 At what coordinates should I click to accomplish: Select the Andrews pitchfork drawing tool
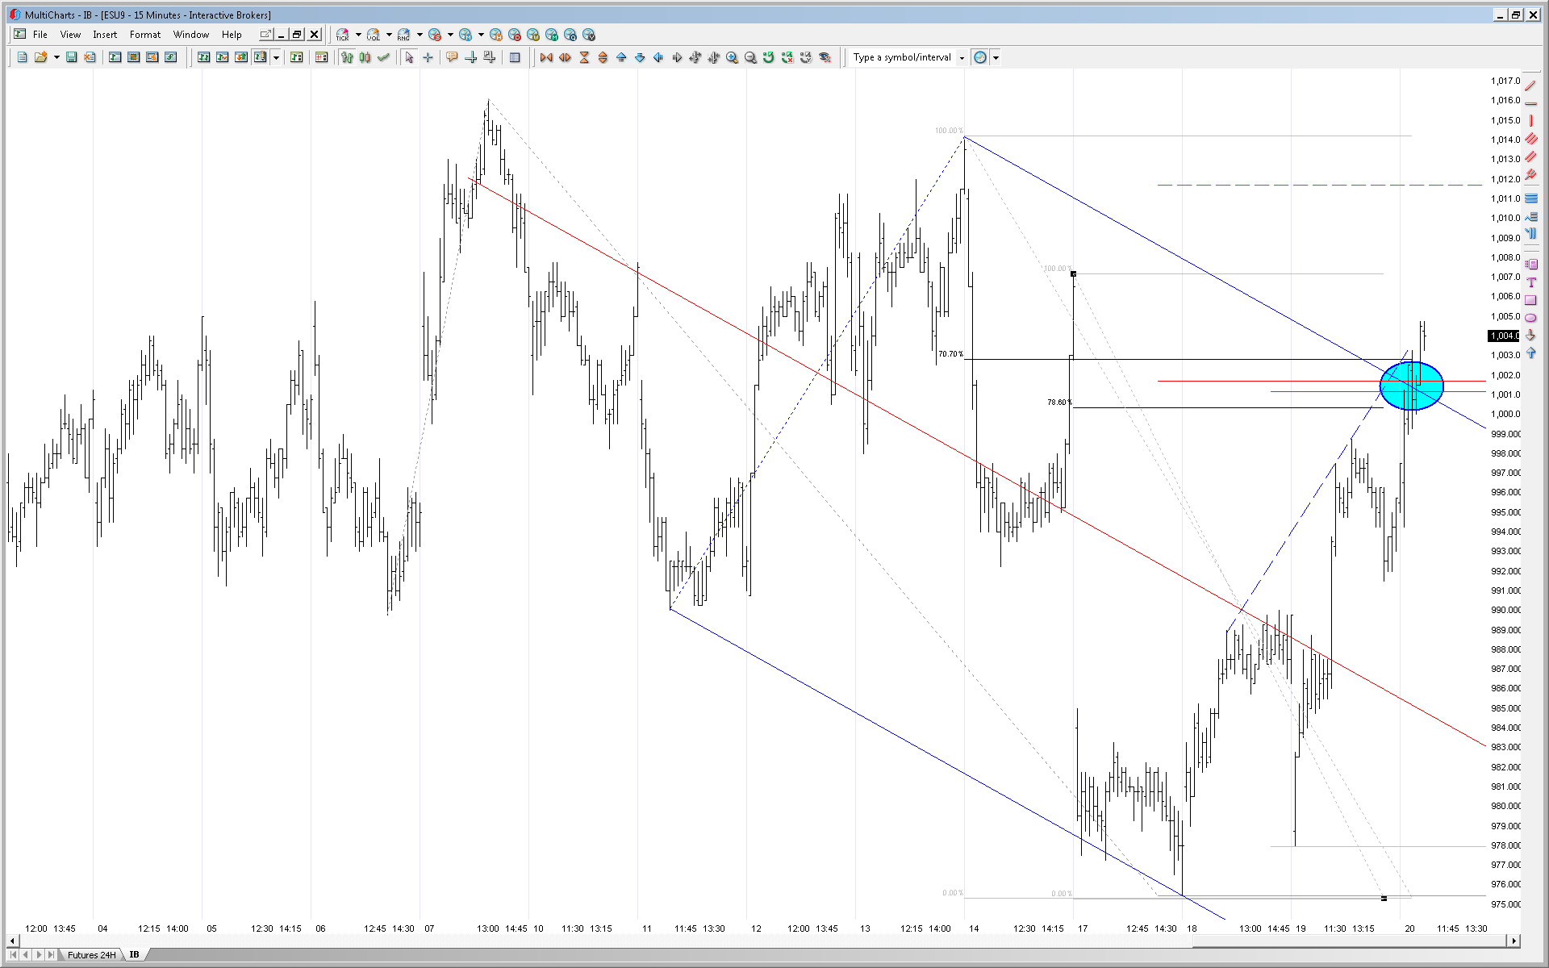click(1530, 174)
